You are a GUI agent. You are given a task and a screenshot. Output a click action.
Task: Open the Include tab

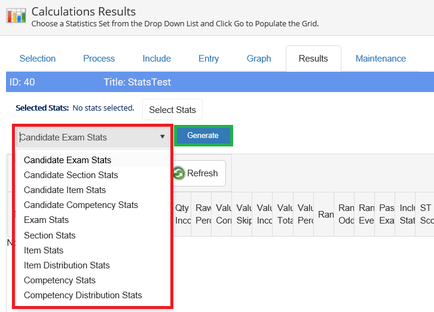point(157,59)
